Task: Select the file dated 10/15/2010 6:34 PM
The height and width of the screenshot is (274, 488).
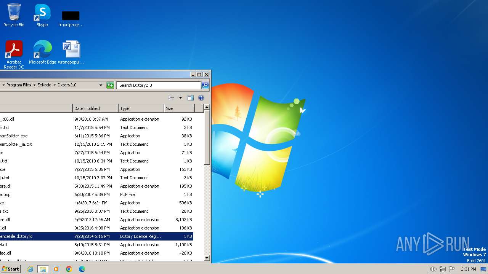Action: click(x=96, y=161)
